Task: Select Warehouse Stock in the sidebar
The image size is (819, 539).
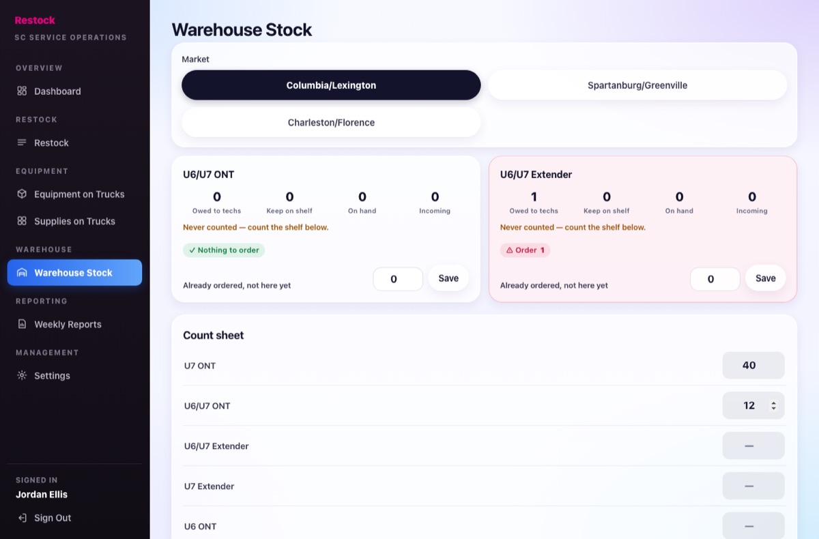Action: (x=74, y=272)
